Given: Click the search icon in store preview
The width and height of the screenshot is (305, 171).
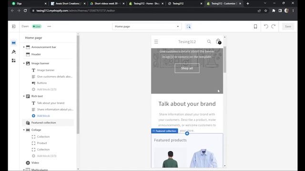Looking at the screenshot, I should click(209, 41).
